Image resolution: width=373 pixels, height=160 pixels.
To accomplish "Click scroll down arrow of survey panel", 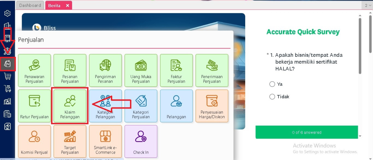I will [x=360, y=136].
